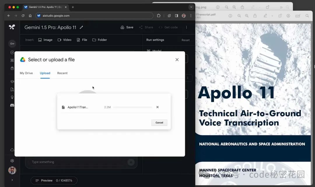Click the create new prompt plus icon
315x187 pixels.
(12, 53)
